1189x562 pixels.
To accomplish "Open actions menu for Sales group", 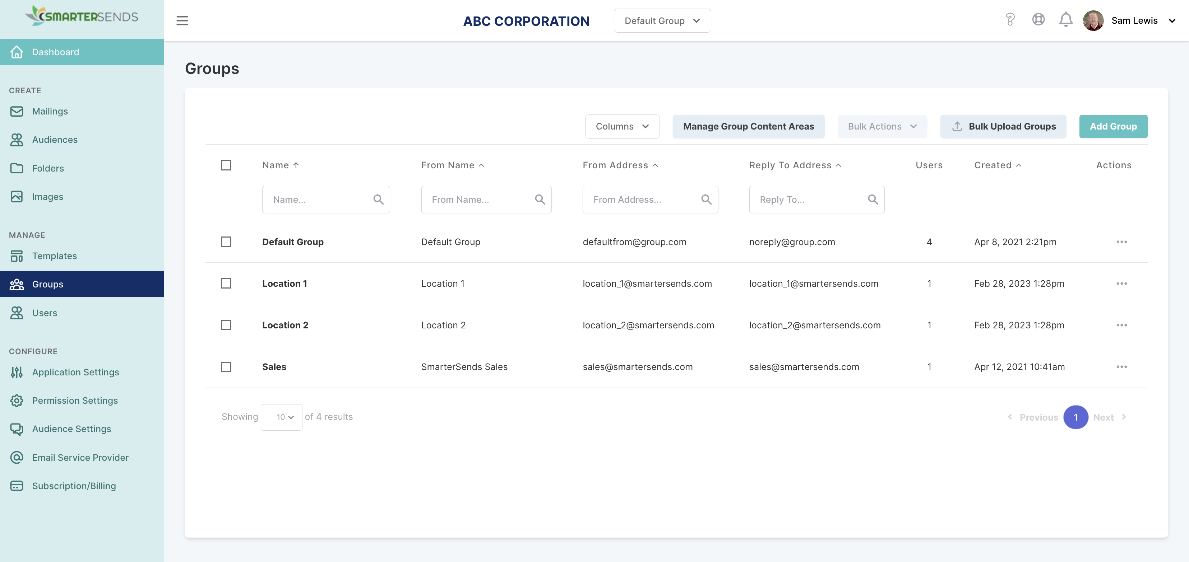I will (x=1121, y=367).
